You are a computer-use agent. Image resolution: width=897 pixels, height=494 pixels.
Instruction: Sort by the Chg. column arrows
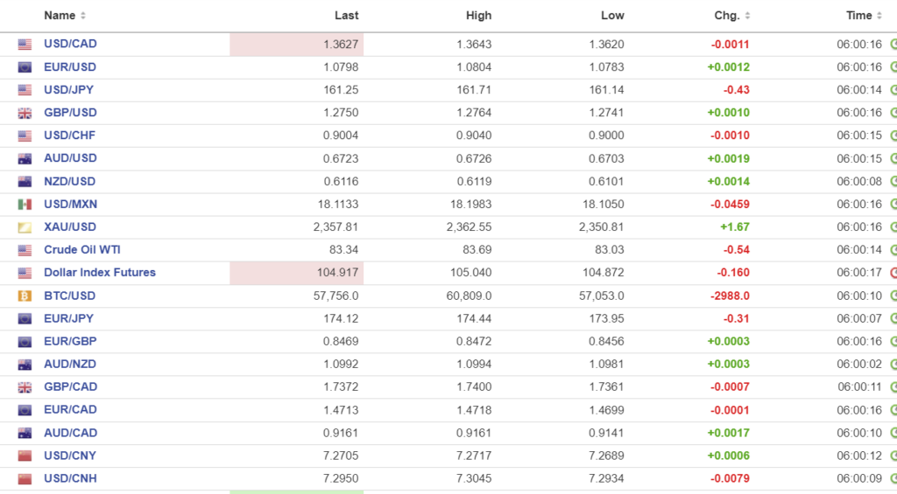tap(747, 16)
